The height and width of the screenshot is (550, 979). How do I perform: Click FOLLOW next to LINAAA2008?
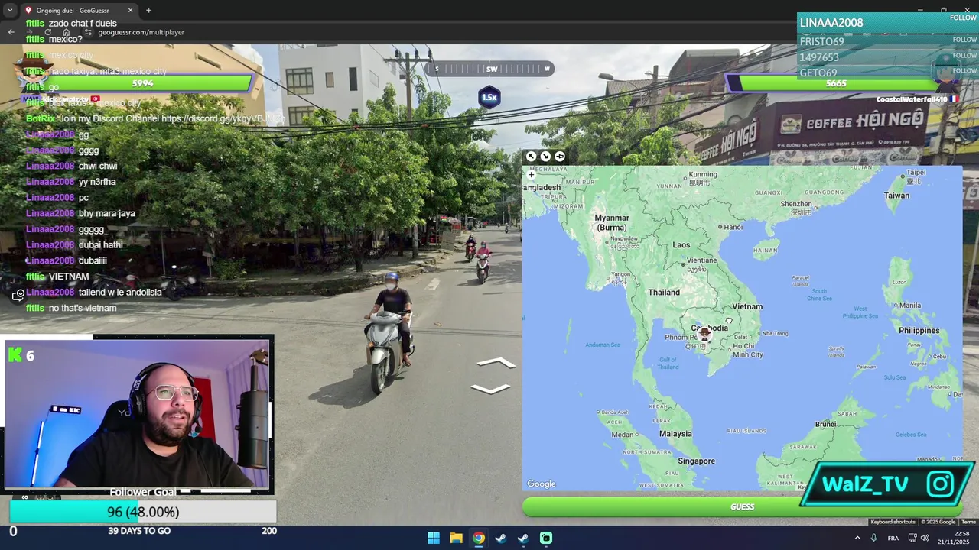pyautogui.click(x=963, y=18)
